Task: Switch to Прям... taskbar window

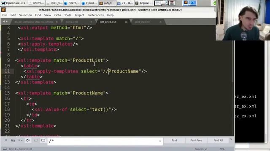Action: pyautogui.click(x=89, y=3)
